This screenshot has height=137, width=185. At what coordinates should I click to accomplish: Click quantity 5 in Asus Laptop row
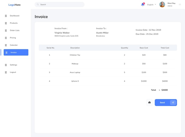click(x=124, y=72)
